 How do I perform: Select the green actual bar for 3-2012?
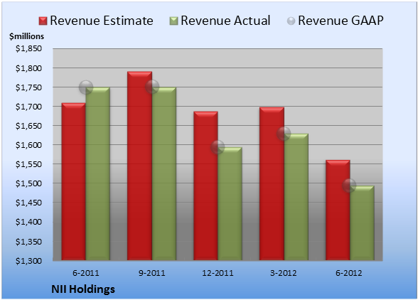[296, 197]
